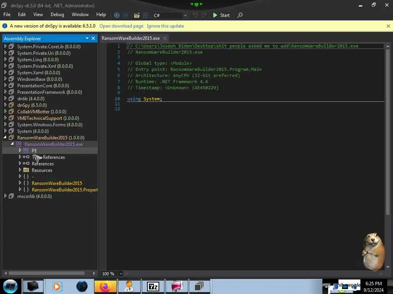Click the Start debugging button
This screenshot has height=294, width=393.
[221, 15]
